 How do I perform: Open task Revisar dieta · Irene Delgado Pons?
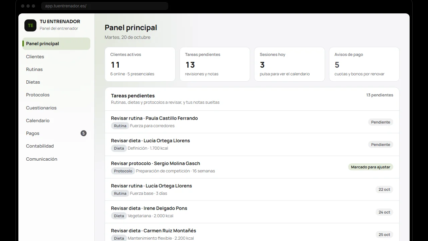click(x=252, y=212)
